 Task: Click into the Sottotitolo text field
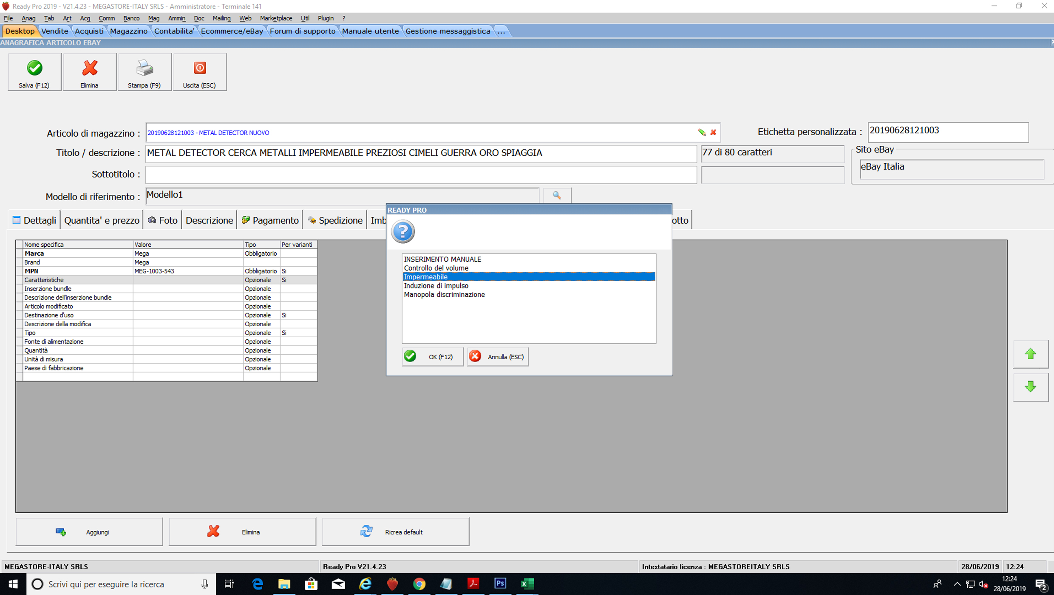pyautogui.click(x=421, y=175)
